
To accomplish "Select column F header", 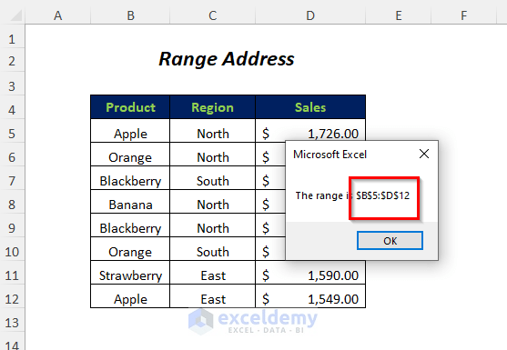I will click(463, 15).
